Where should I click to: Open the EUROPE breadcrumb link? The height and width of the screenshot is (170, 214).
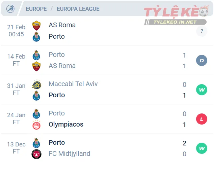coord(36,9)
